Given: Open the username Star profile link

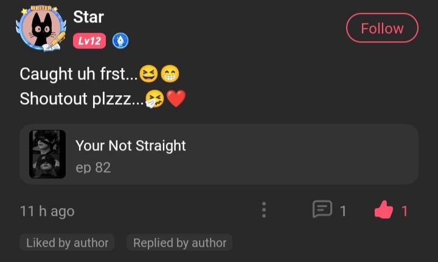Looking at the screenshot, I should [89, 17].
